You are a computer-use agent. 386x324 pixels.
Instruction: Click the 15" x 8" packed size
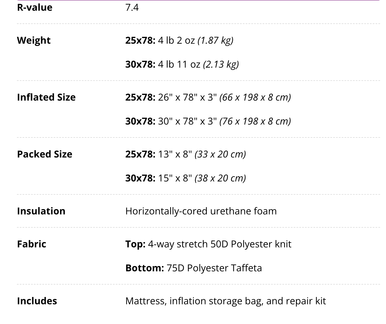(x=175, y=178)
